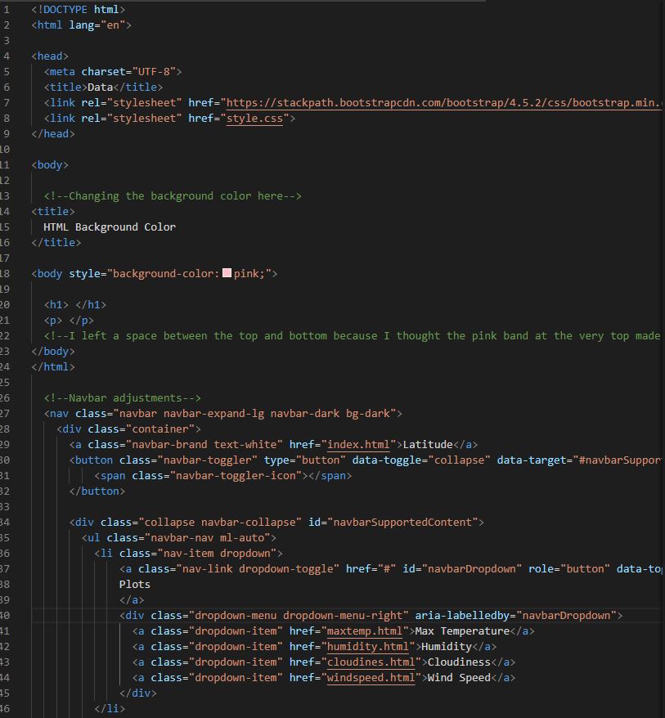Click the closing button tag on line 32

[97, 491]
